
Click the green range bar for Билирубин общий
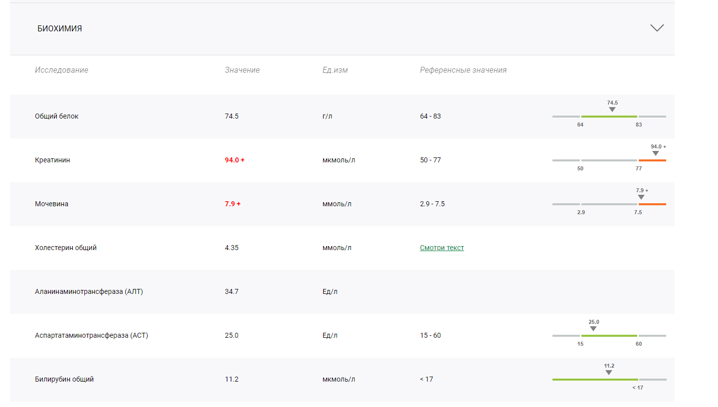594,380
